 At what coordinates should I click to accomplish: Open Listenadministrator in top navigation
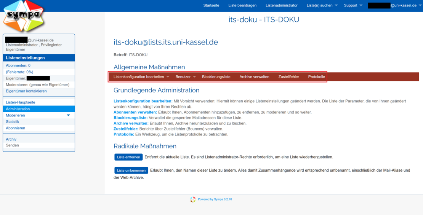[x=282, y=5]
